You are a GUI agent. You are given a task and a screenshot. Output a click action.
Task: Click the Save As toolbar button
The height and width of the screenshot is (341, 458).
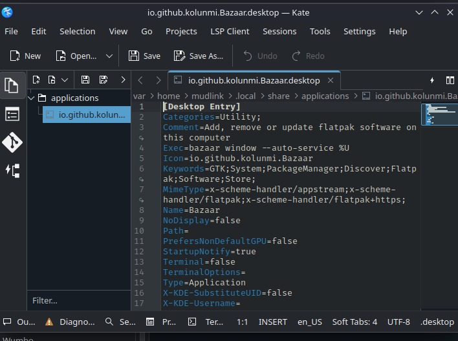click(x=199, y=56)
